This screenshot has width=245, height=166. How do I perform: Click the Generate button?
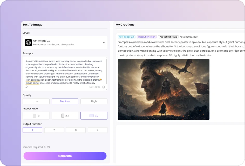click(x=65, y=156)
